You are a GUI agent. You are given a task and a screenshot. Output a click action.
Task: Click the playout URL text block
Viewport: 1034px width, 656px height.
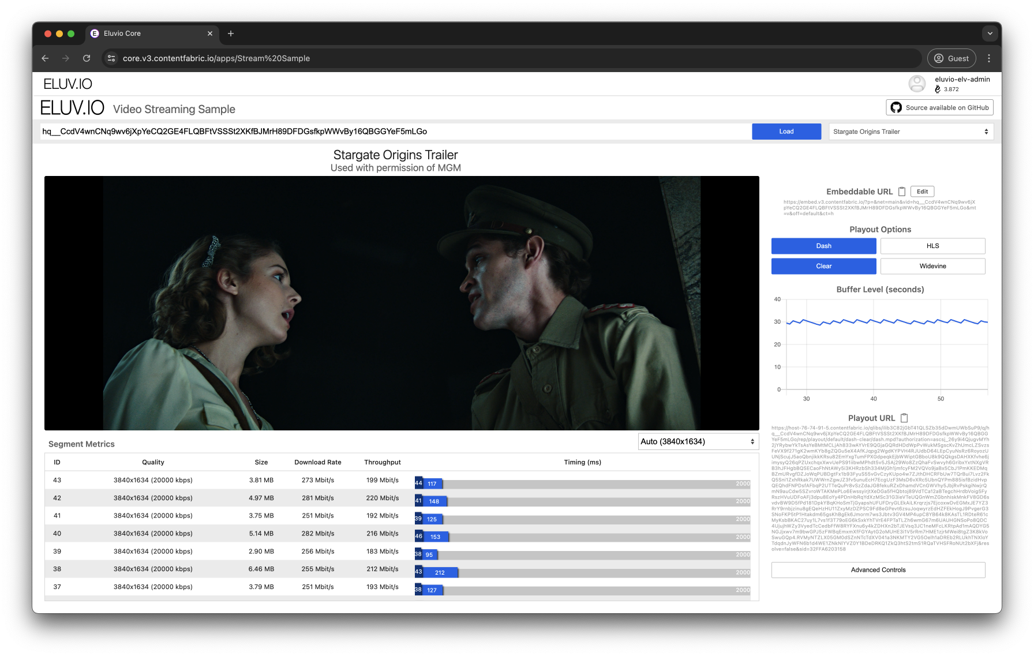pyautogui.click(x=880, y=489)
